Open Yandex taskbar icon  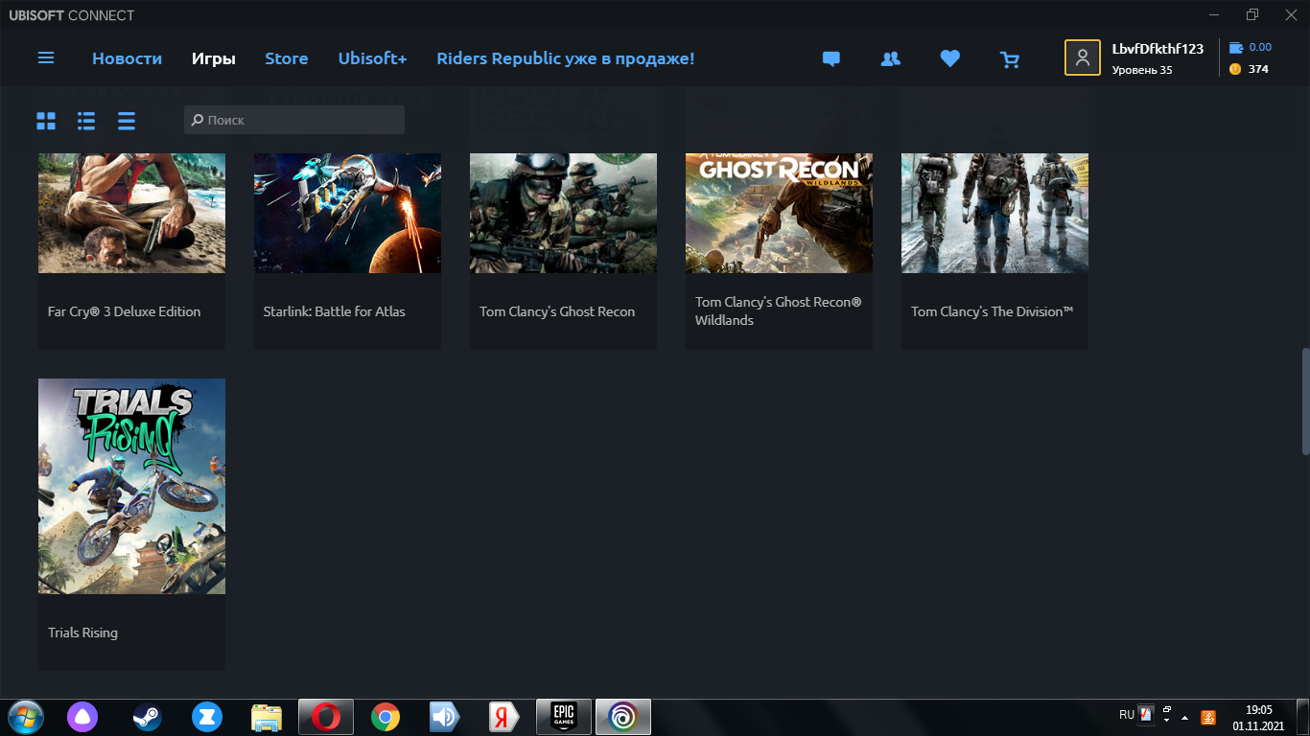tap(503, 717)
